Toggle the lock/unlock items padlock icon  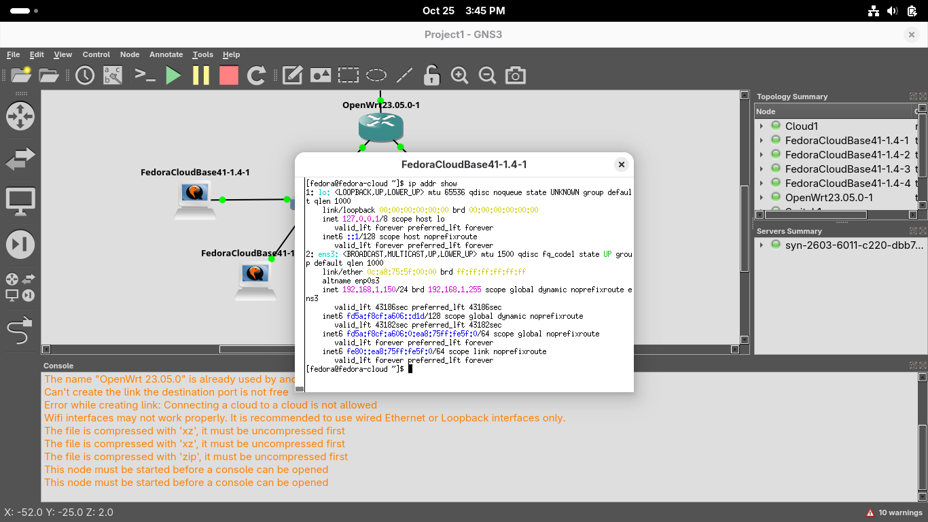431,75
